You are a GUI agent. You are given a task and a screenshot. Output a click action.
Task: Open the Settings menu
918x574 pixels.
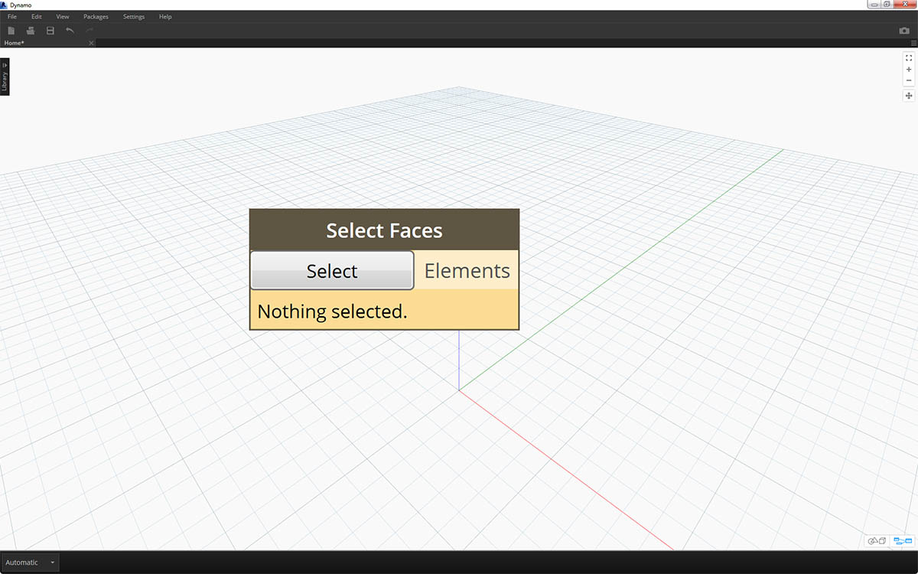point(134,16)
